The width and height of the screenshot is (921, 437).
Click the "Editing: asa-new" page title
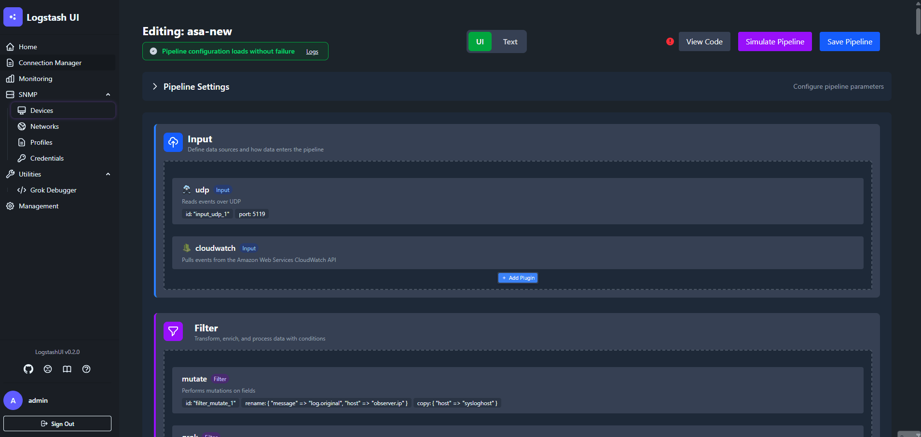click(x=187, y=31)
